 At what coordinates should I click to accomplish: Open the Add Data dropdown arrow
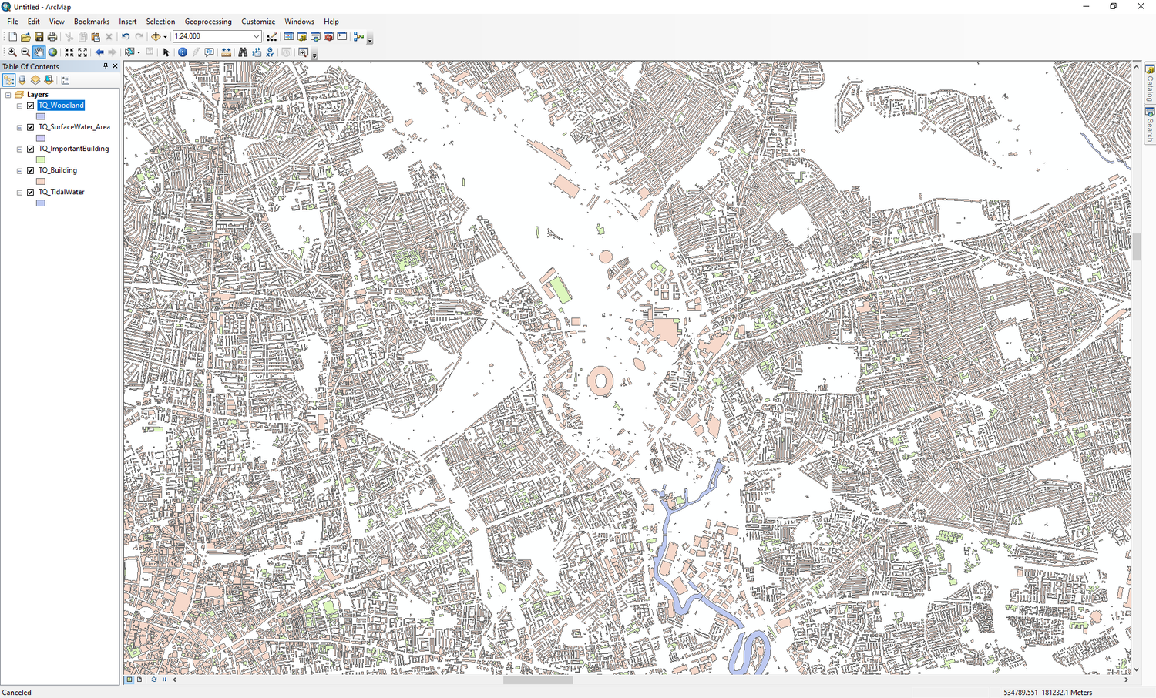tap(165, 36)
